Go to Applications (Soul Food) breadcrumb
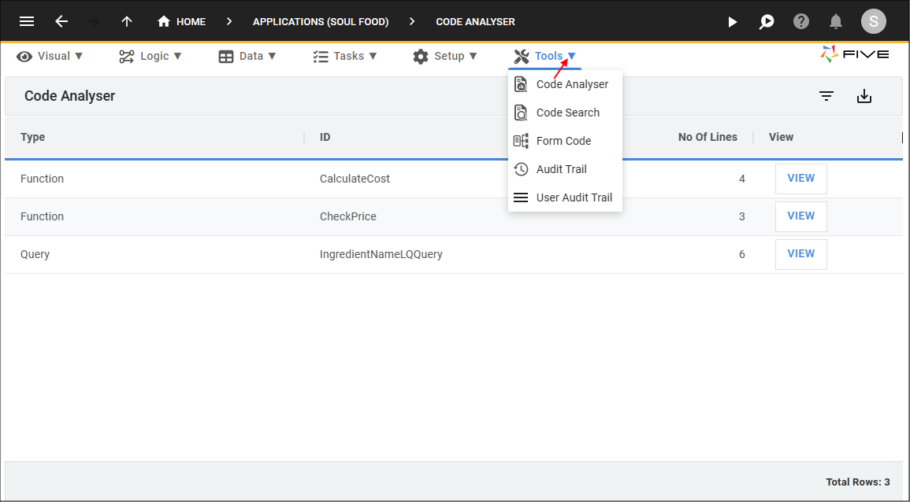The image size is (910, 502). [x=321, y=21]
